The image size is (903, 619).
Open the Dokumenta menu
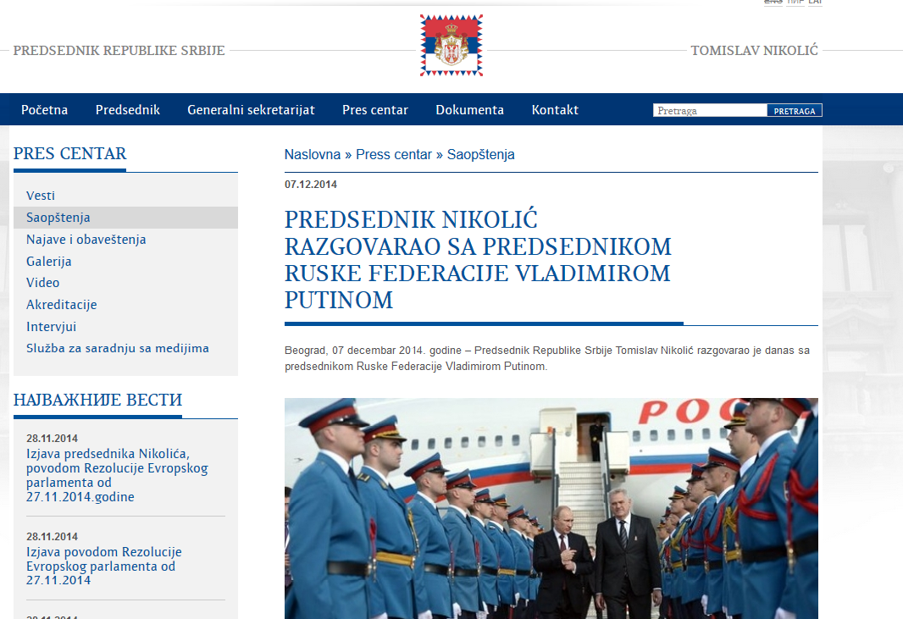pos(469,110)
